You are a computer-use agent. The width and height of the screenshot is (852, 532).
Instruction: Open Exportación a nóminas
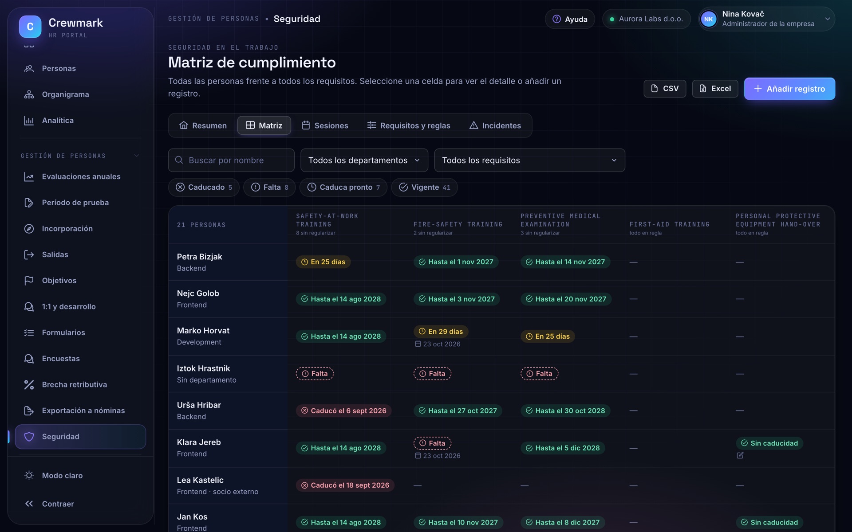80,411
